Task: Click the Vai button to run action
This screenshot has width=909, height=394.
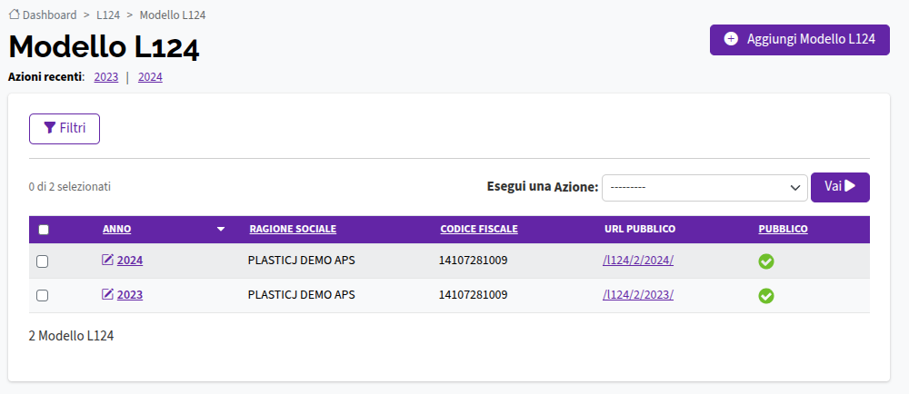Action: point(840,187)
